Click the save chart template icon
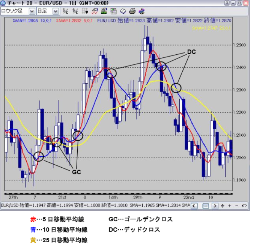 113,11
